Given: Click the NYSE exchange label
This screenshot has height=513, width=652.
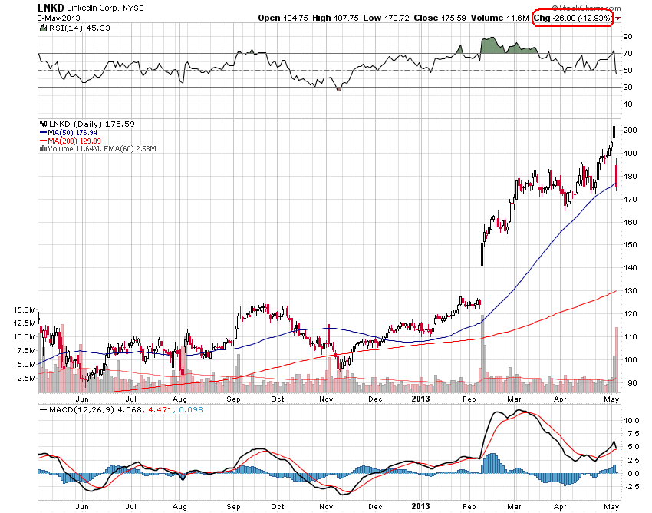Looking at the screenshot, I should 133,8.
